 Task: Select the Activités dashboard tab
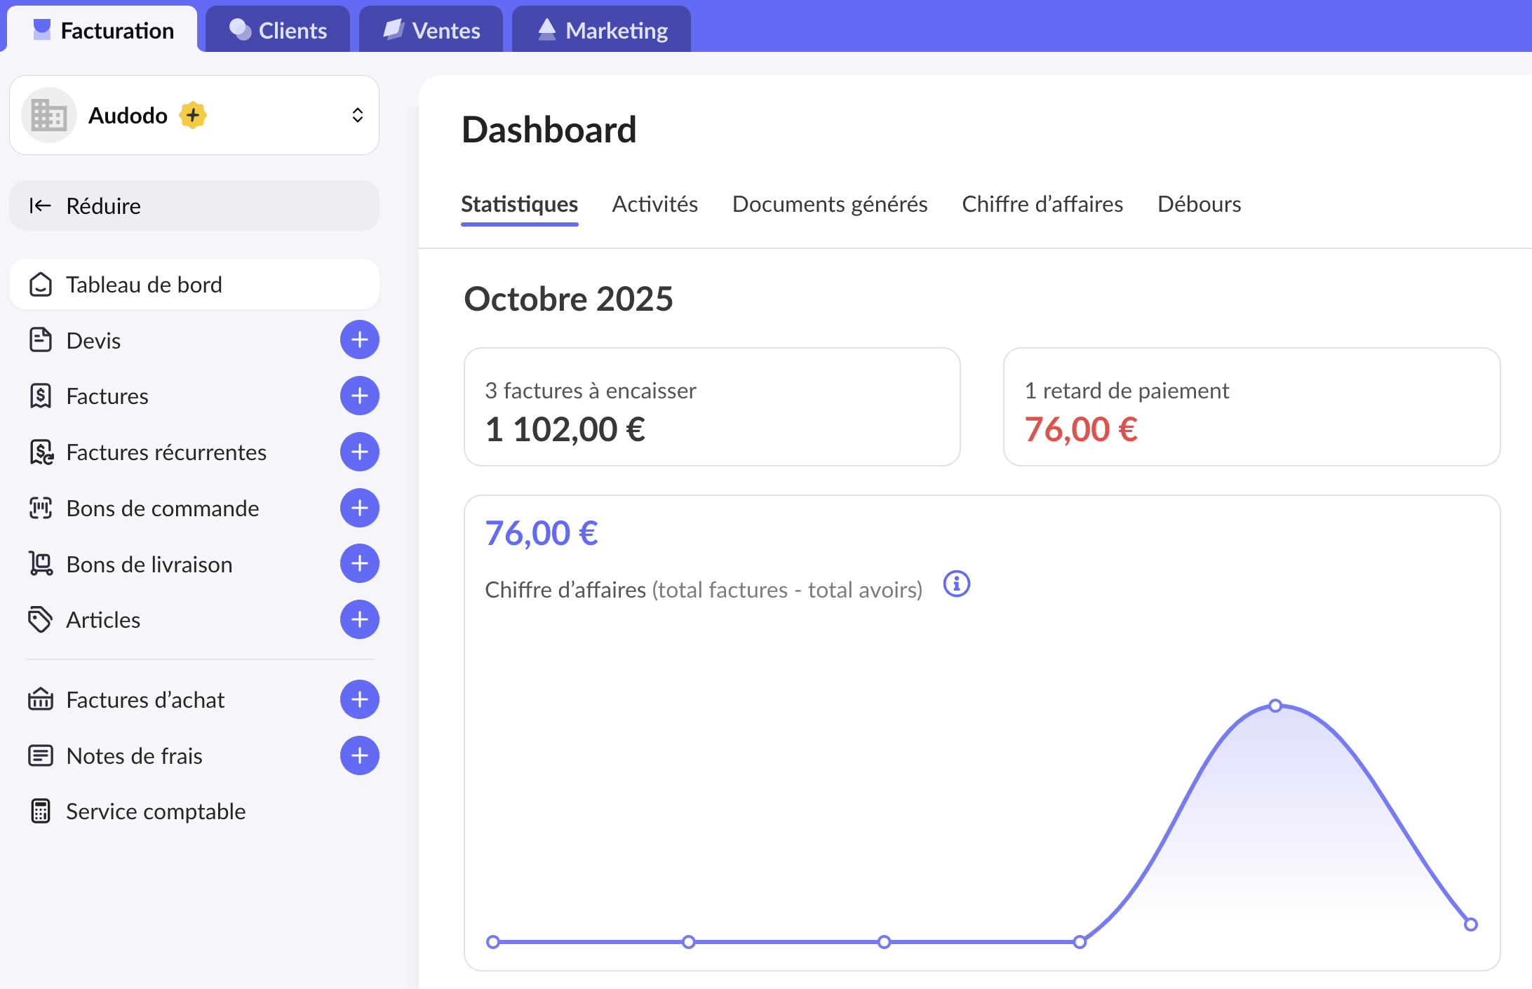pyautogui.click(x=654, y=204)
